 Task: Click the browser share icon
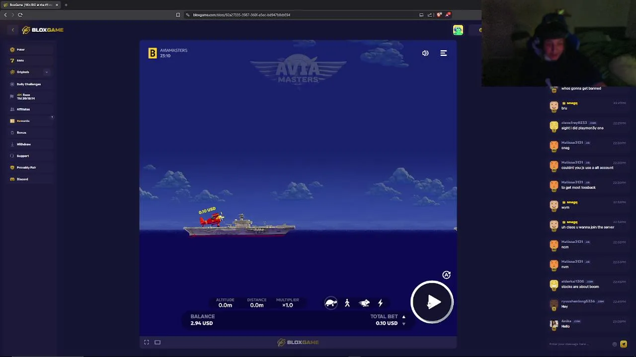pyautogui.click(x=430, y=15)
